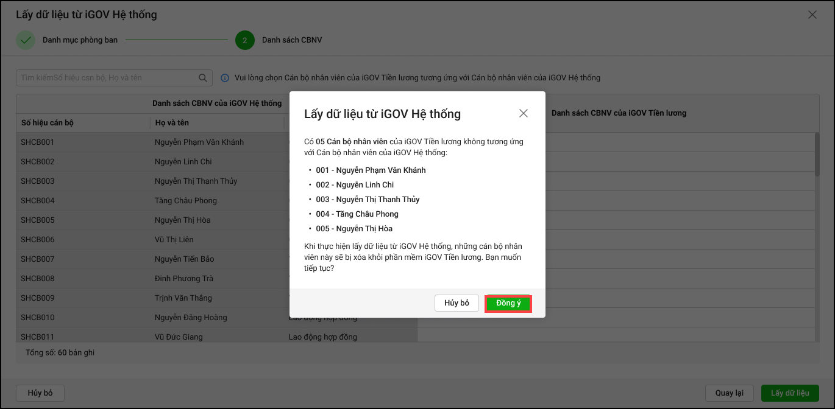Click the table's vertical scrollbar thumb

coord(817,154)
